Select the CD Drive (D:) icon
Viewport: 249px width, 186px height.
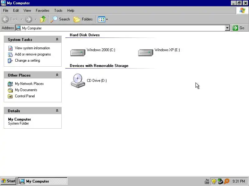(78, 81)
